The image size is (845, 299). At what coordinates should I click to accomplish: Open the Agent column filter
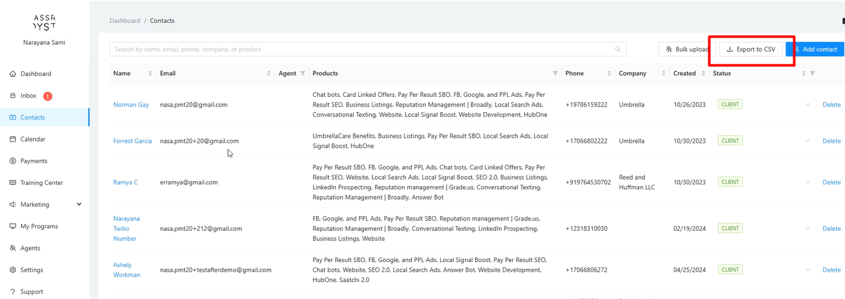click(303, 73)
